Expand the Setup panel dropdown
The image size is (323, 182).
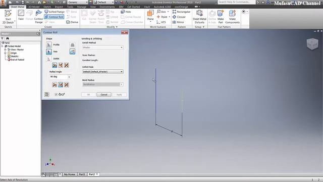tap(199, 27)
